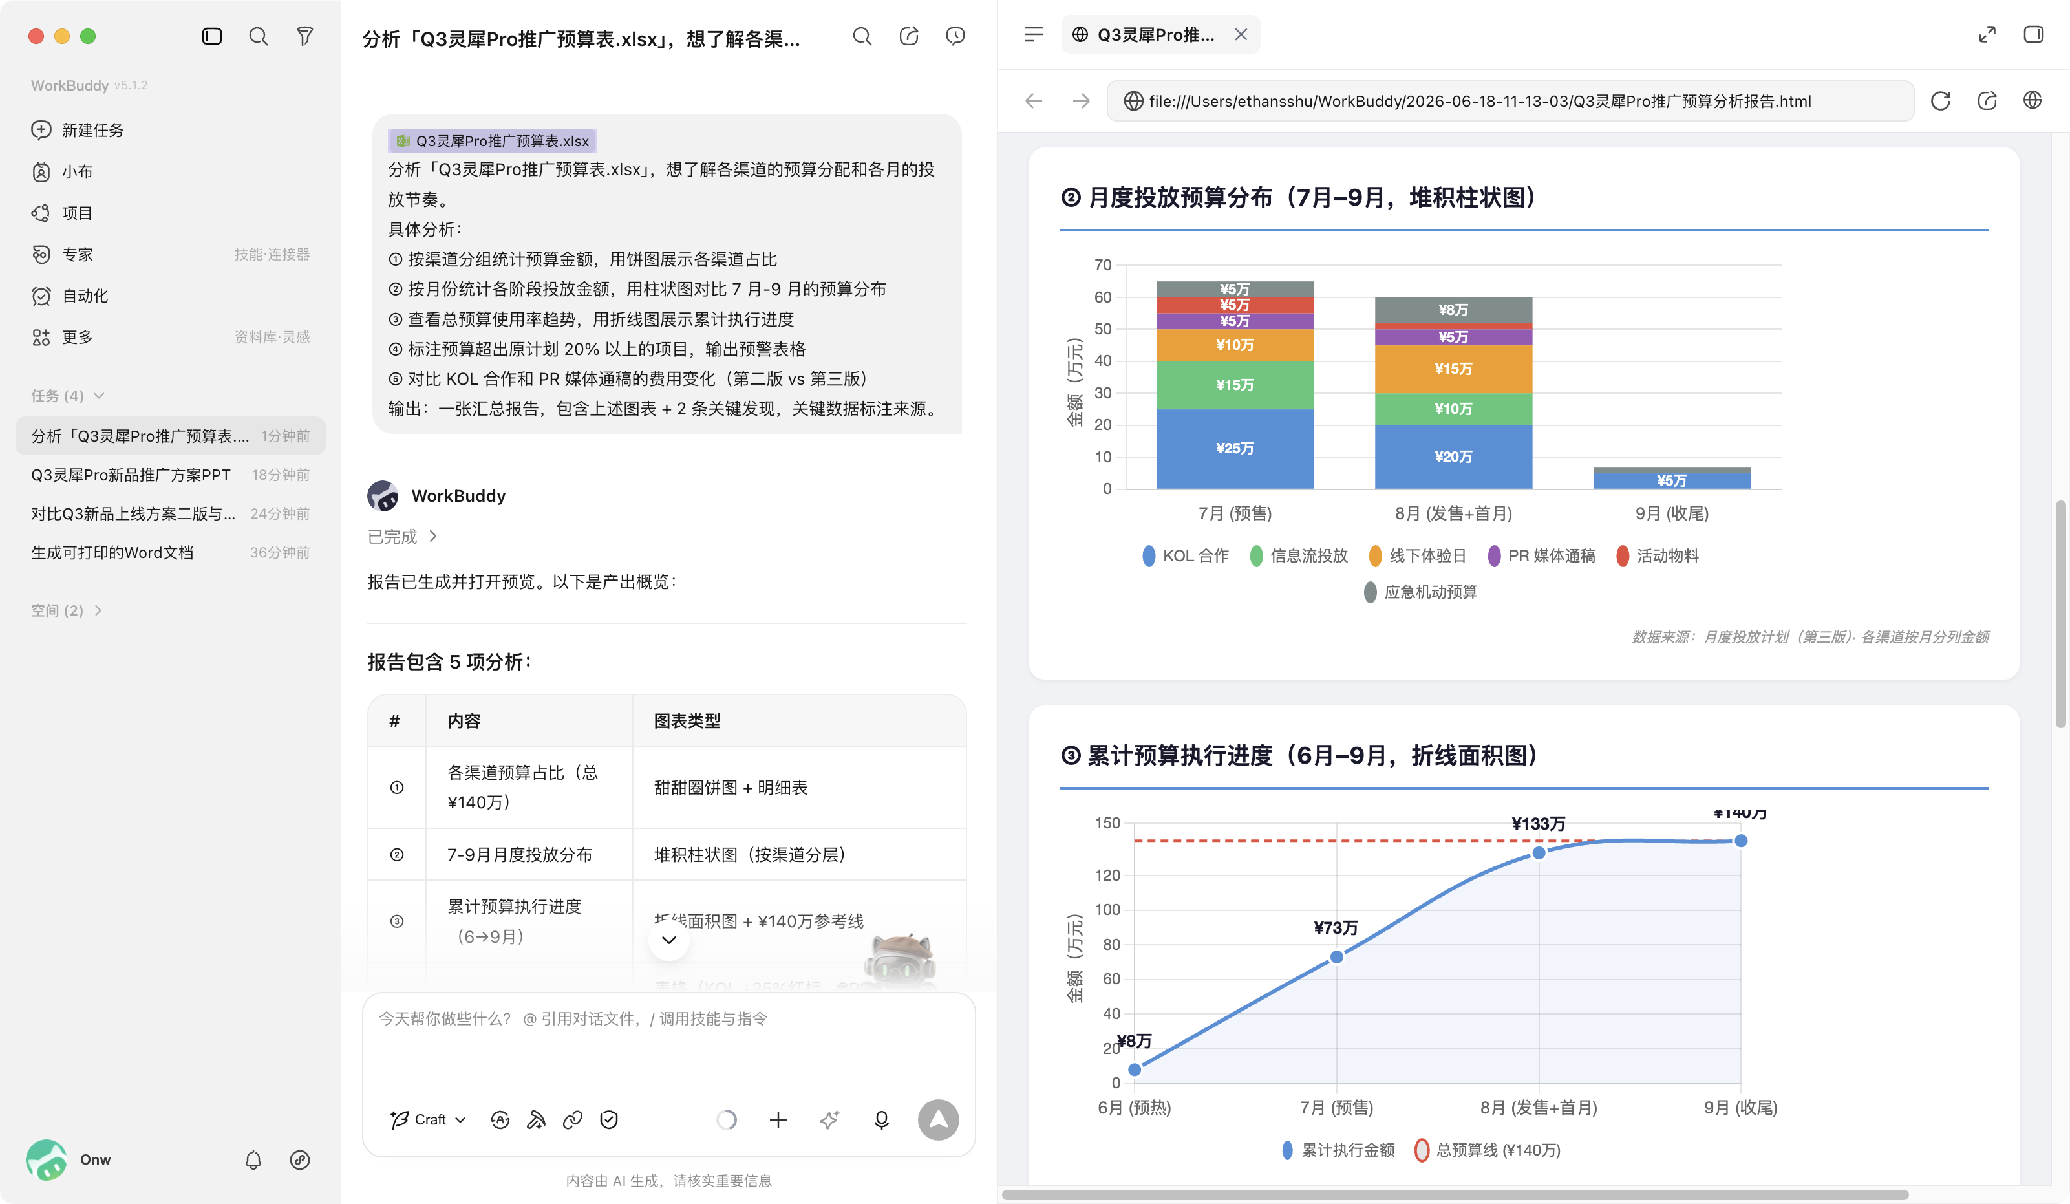Click the ¥73万 data point on line chart
The image size is (2070, 1204).
pyautogui.click(x=1336, y=956)
